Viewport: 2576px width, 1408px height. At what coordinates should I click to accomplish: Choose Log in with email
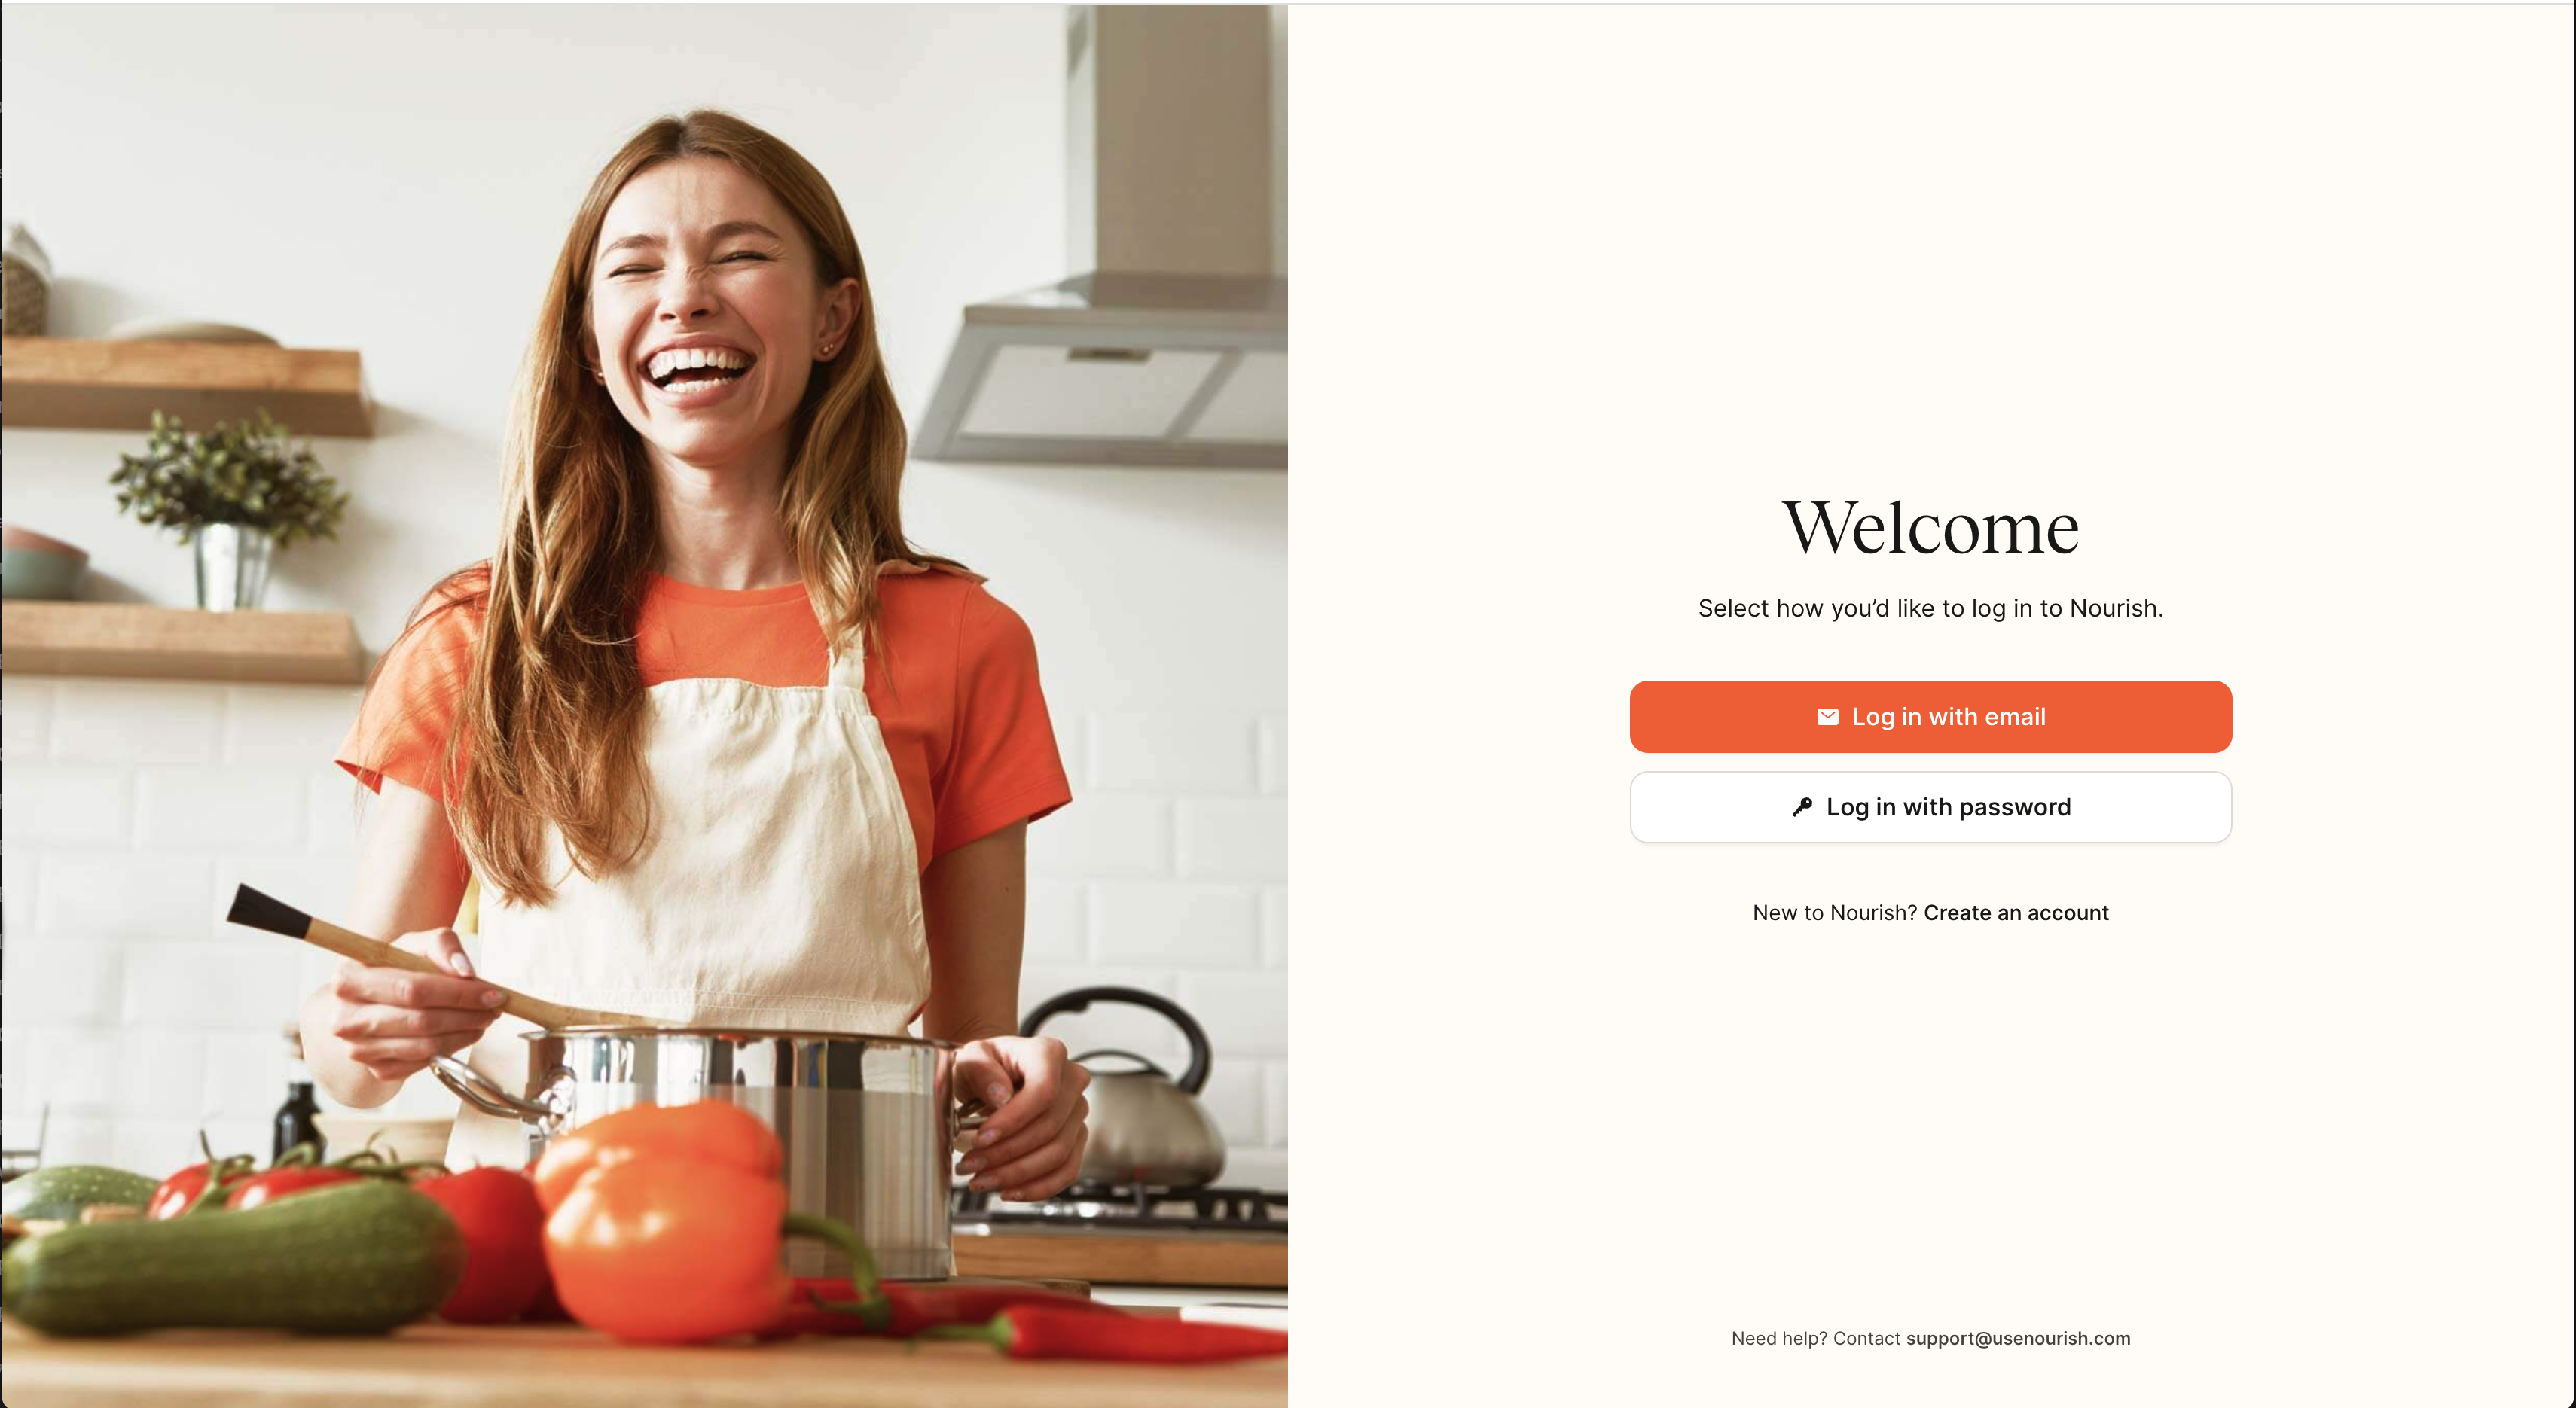coord(1930,717)
